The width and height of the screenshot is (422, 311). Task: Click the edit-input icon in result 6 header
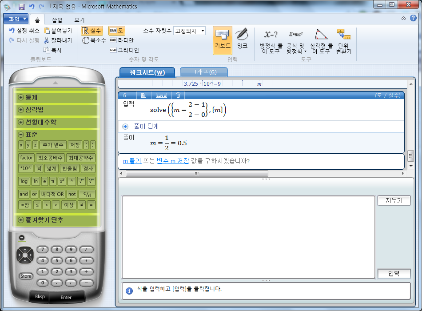(144, 95)
